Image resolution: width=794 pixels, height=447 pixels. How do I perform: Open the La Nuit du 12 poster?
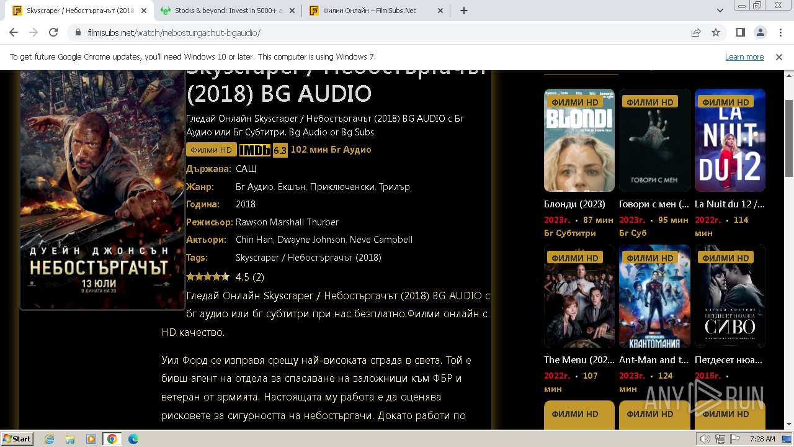pyautogui.click(x=730, y=140)
